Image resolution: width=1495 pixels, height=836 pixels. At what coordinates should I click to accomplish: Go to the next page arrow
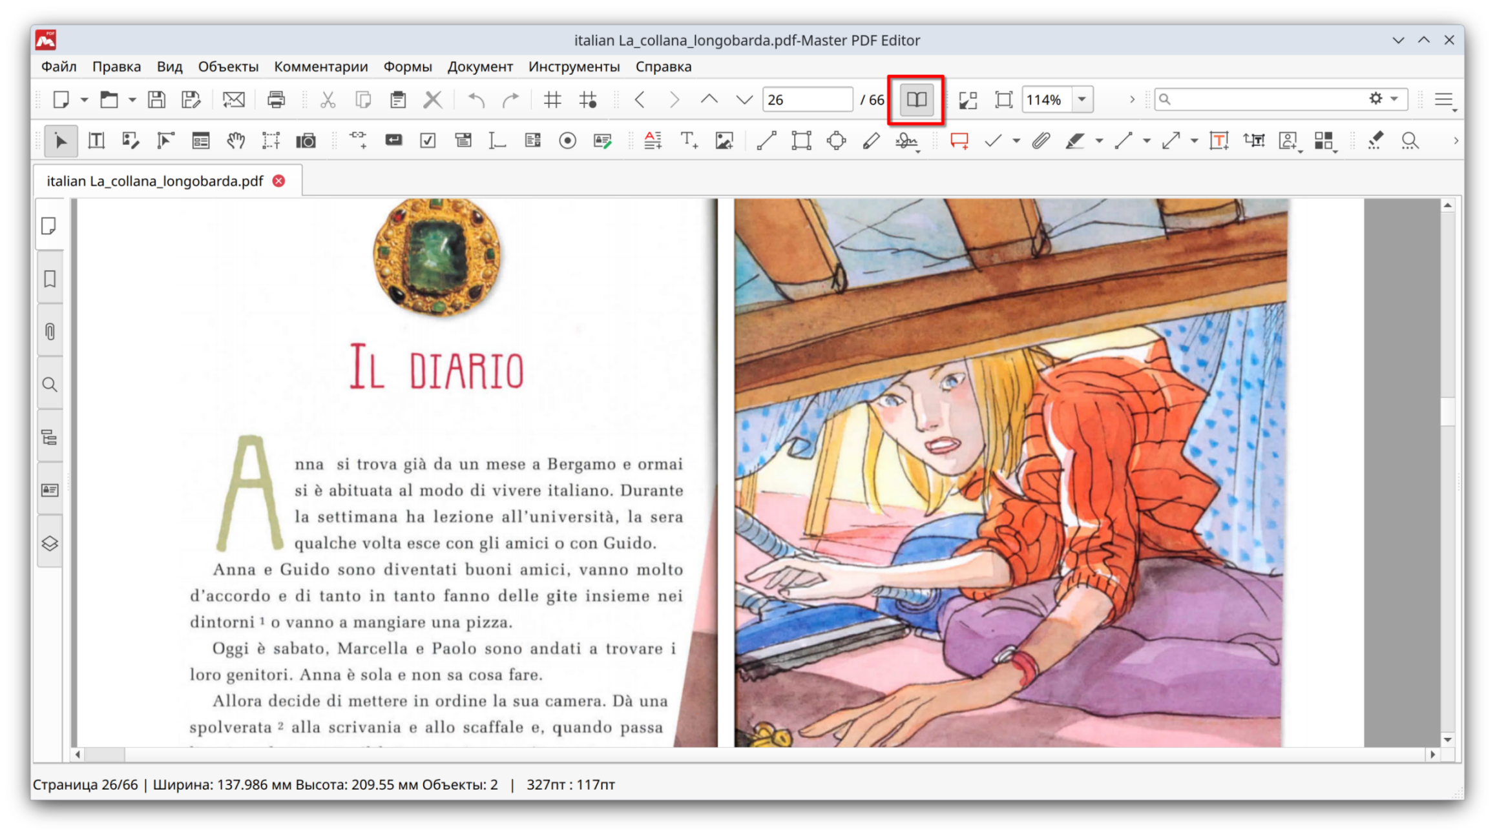tap(674, 99)
